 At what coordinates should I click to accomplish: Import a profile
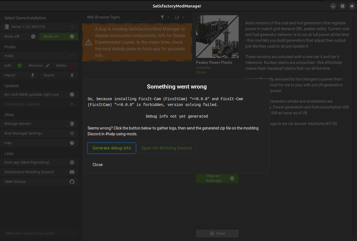[20, 75]
